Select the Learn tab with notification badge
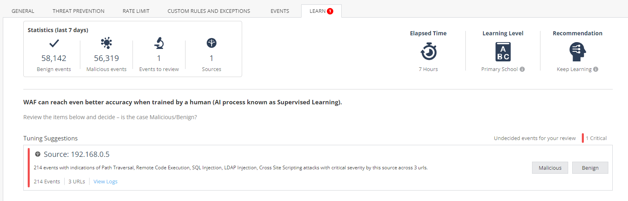The width and height of the screenshot is (628, 201). 321,11
